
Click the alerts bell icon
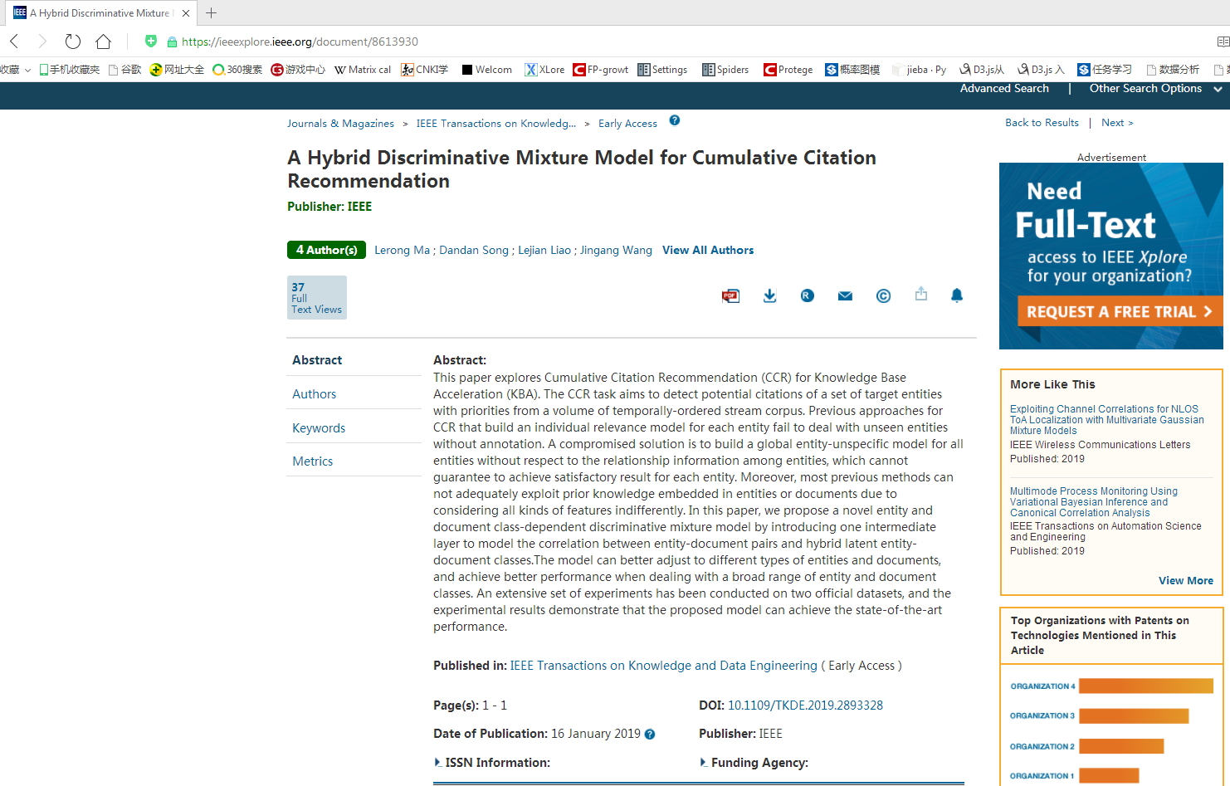tap(956, 295)
